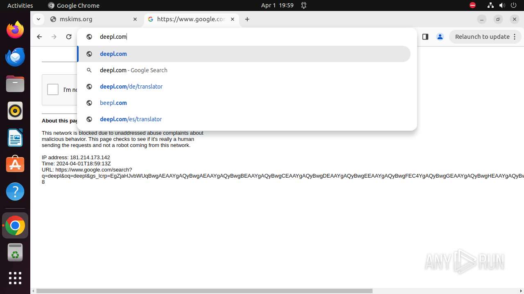524x294 pixels.
Task: Open Rhythmbox music player in dock
Action: point(15,111)
